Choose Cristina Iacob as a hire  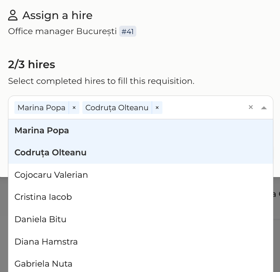tap(43, 197)
